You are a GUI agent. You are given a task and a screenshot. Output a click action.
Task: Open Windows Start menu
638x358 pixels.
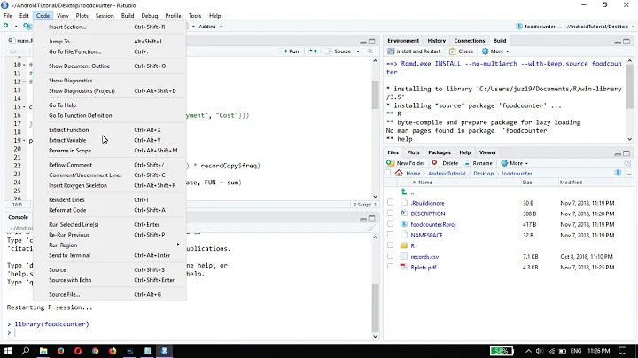point(8,351)
